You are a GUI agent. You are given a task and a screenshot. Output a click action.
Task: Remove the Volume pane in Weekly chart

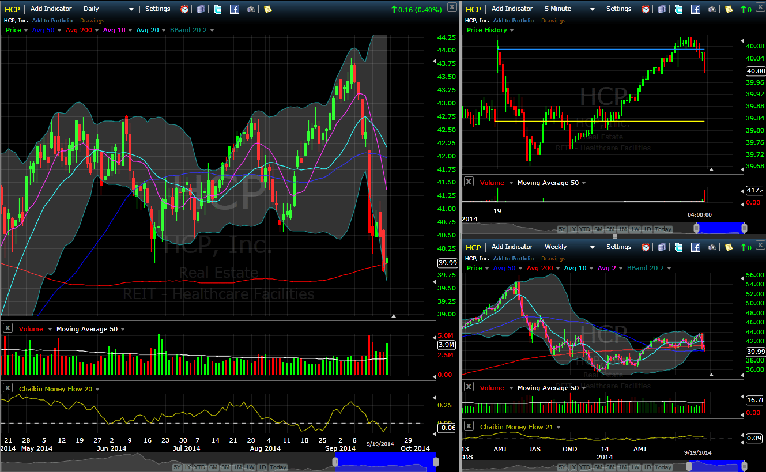[x=469, y=387]
